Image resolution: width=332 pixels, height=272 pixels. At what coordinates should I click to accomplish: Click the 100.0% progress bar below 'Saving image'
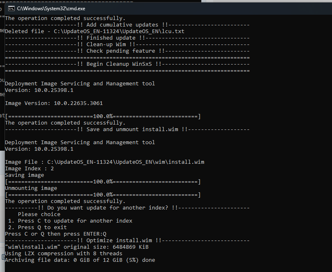102,182
